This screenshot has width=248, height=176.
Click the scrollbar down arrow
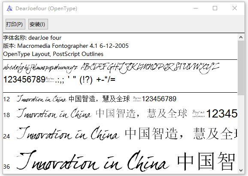tap(241, 170)
